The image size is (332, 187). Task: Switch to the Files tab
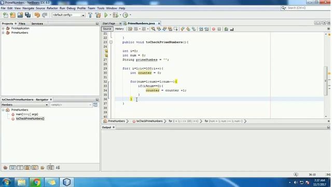[22, 23]
